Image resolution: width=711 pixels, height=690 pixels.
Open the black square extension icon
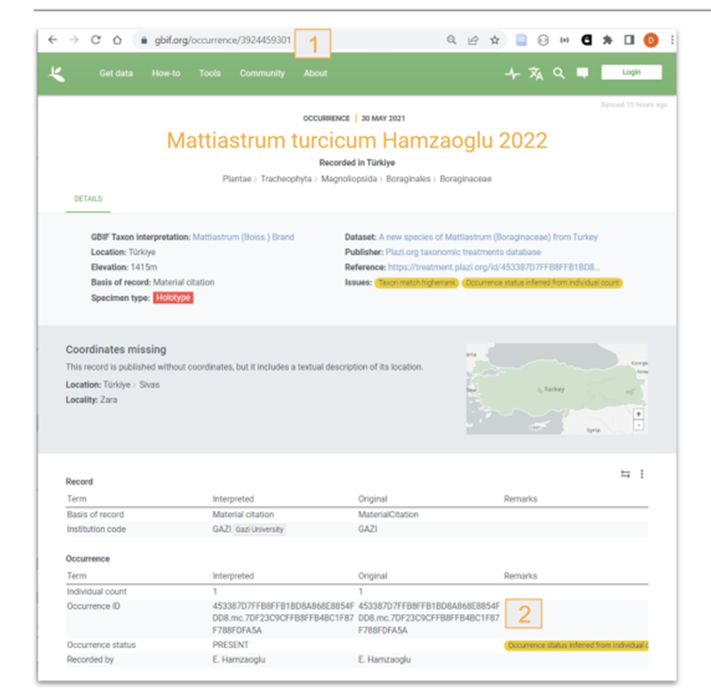point(586,40)
